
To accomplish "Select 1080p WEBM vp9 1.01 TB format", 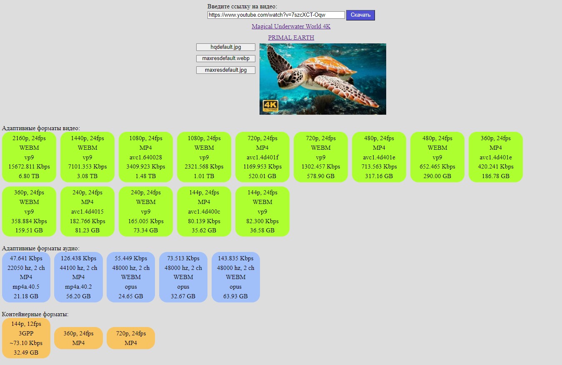I will (204, 157).
